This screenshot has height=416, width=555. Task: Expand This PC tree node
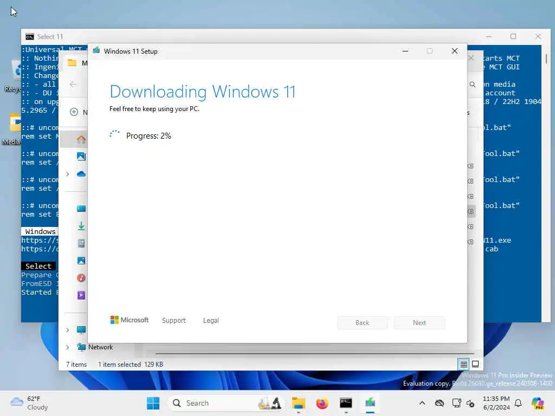(68, 330)
